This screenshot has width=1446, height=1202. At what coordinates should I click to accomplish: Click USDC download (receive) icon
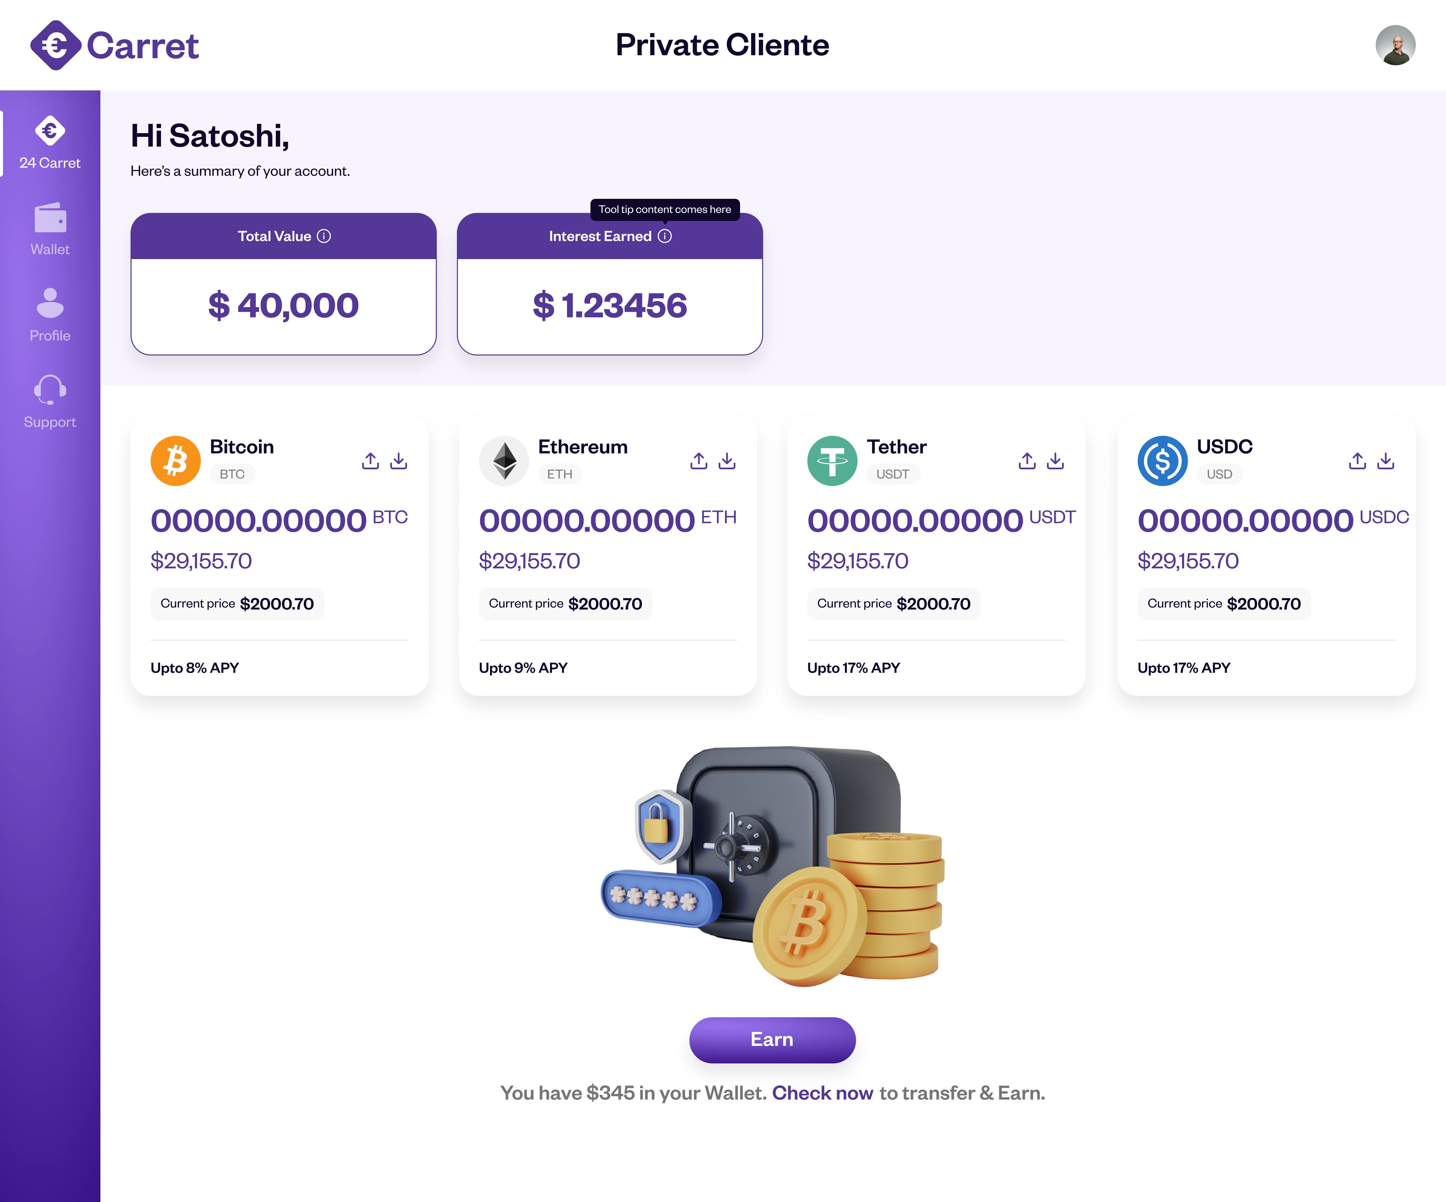coord(1386,461)
